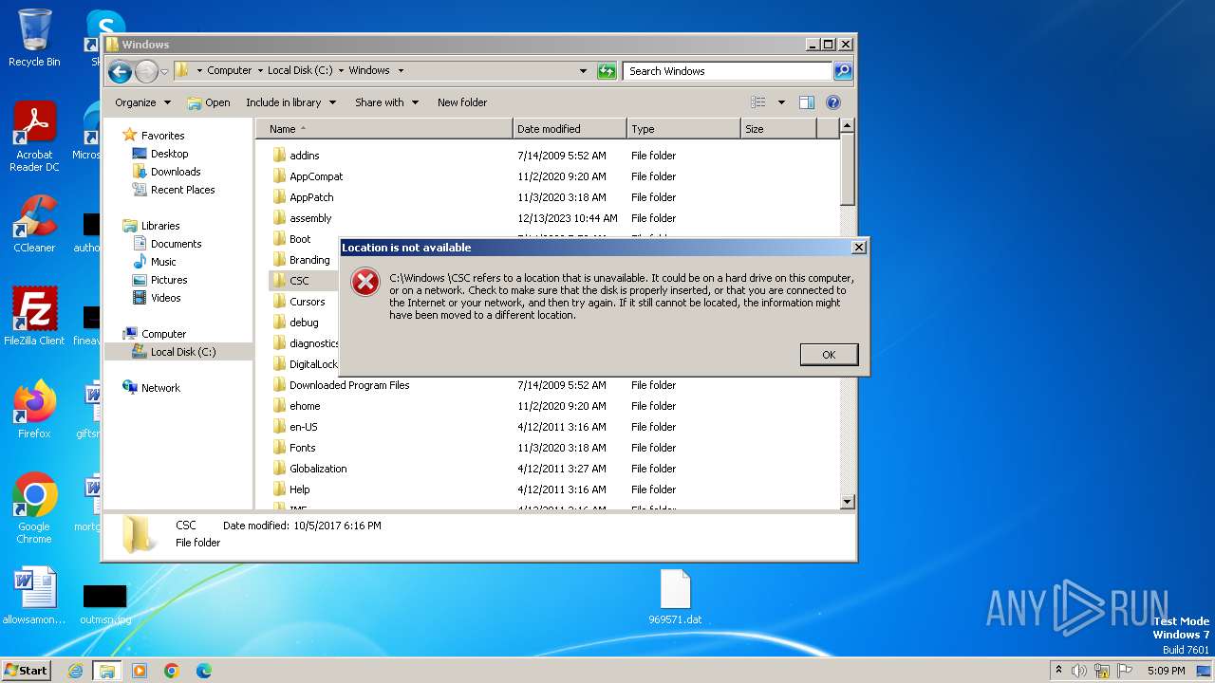Select Computer in the navigation pane
1215x683 pixels.
pos(163,334)
